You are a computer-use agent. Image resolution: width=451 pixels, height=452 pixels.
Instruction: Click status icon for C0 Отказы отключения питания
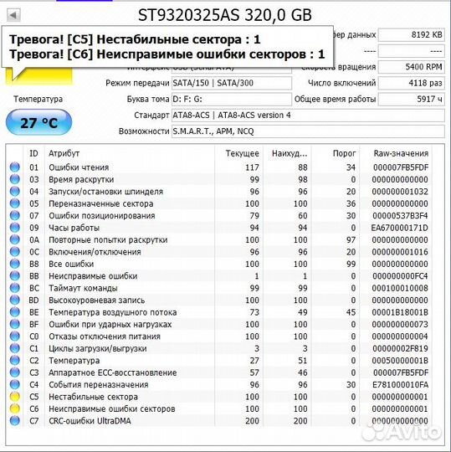pos(15,336)
